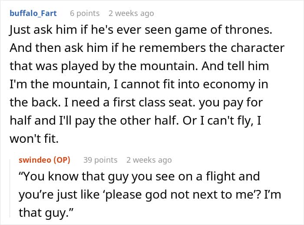Click the (OP) tag beside swindeo
The image size is (304, 225).
62,160
